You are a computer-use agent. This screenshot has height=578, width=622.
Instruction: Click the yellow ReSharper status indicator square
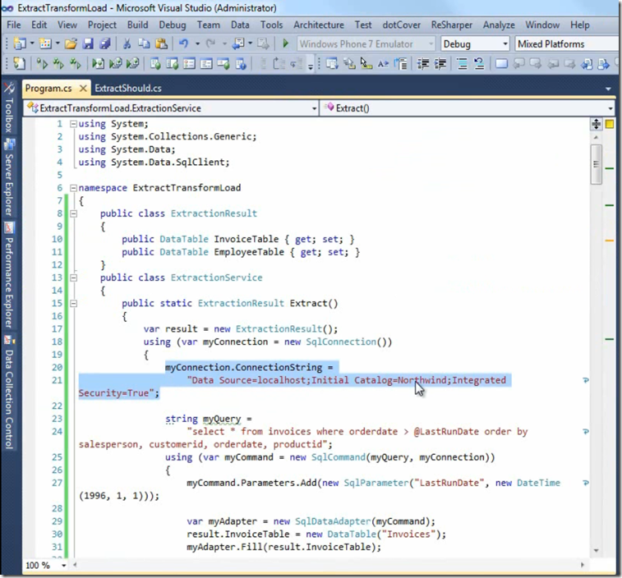click(x=610, y=124)
